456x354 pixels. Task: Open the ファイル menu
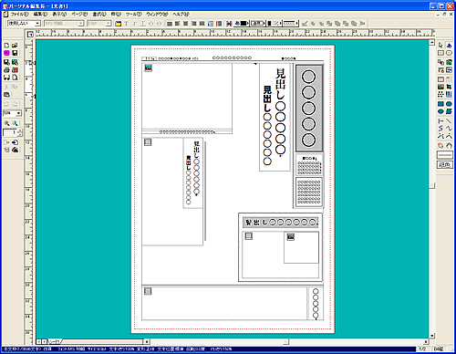19,15
